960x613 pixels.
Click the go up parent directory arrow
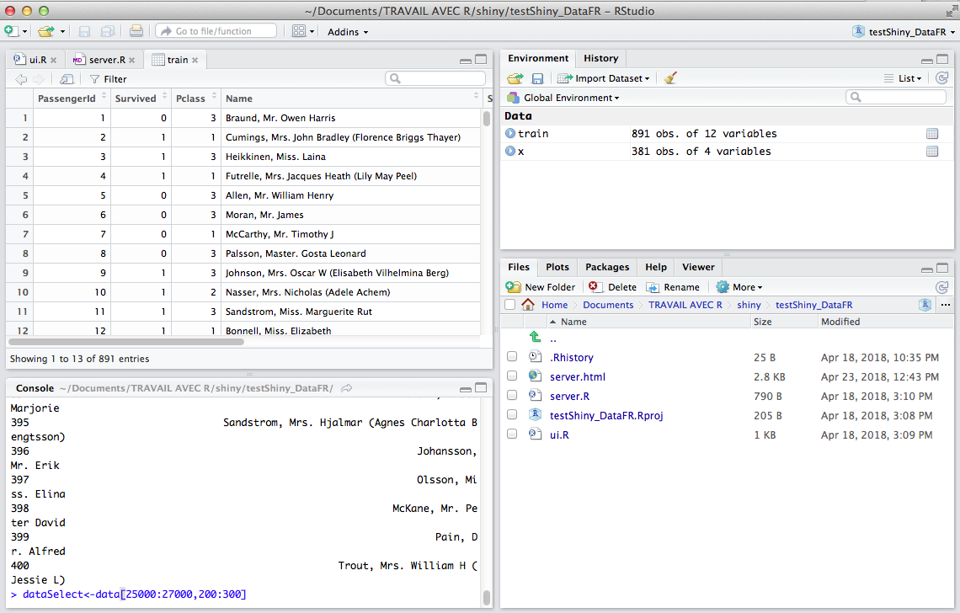[x=535, y=337]
